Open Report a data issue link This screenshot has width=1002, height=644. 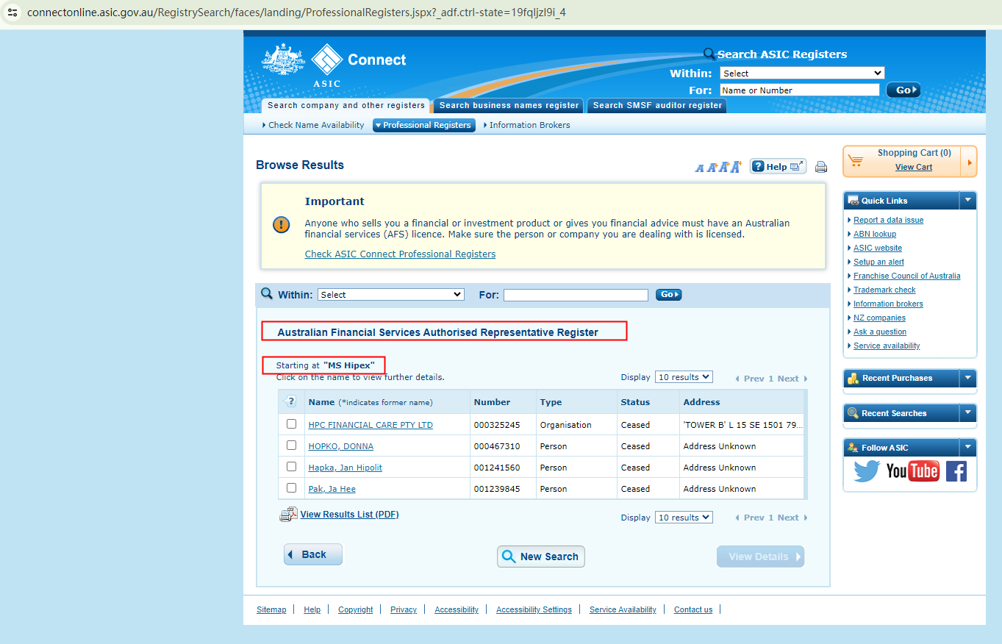(x=888, y=220)
